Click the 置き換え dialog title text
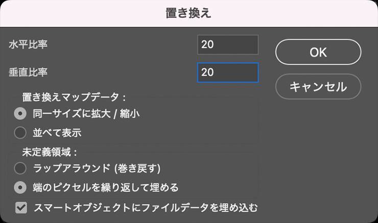 pos(188,13)
